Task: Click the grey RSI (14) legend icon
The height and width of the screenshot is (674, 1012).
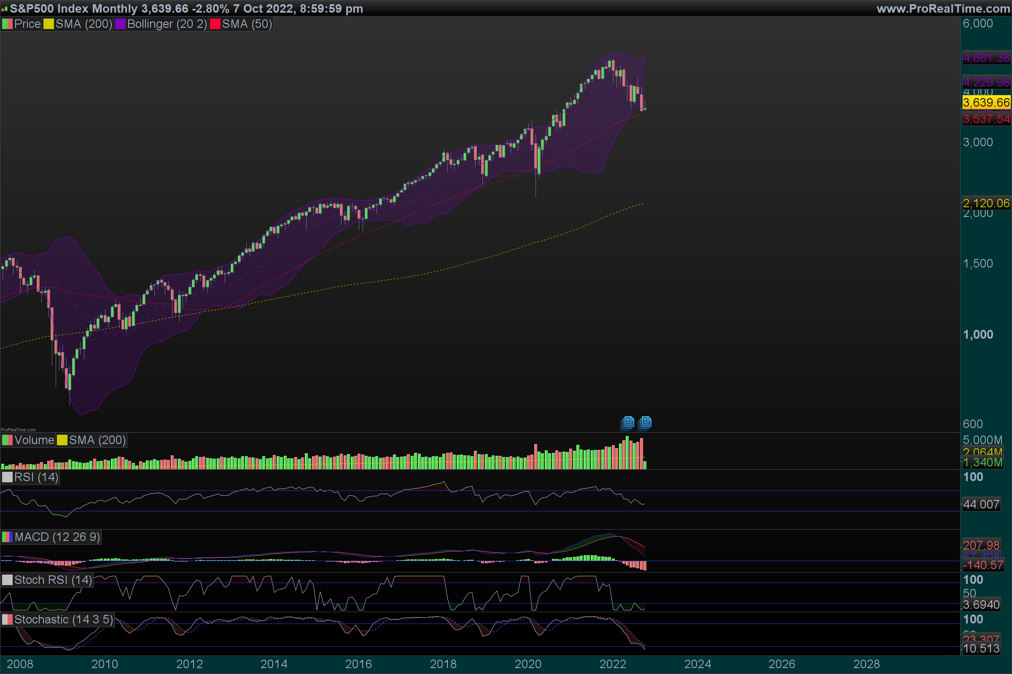Action: 7,477
